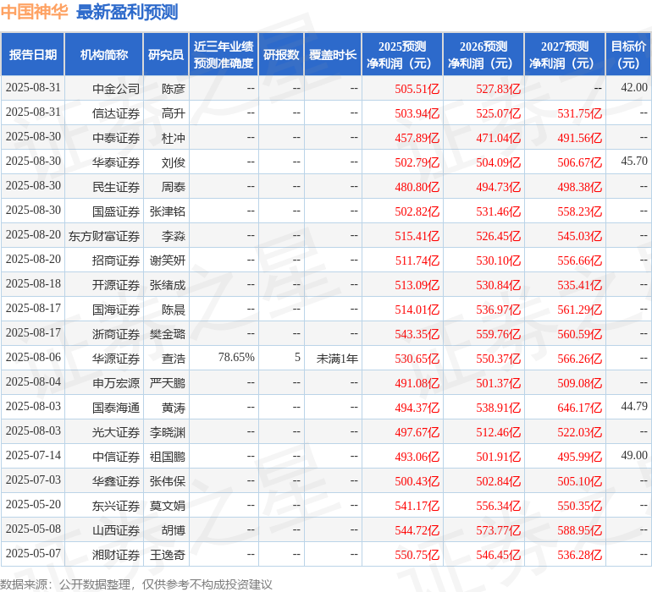The image size is (652, 592).
Task: Click the 研究员 column header
Action: coord(166,54)
